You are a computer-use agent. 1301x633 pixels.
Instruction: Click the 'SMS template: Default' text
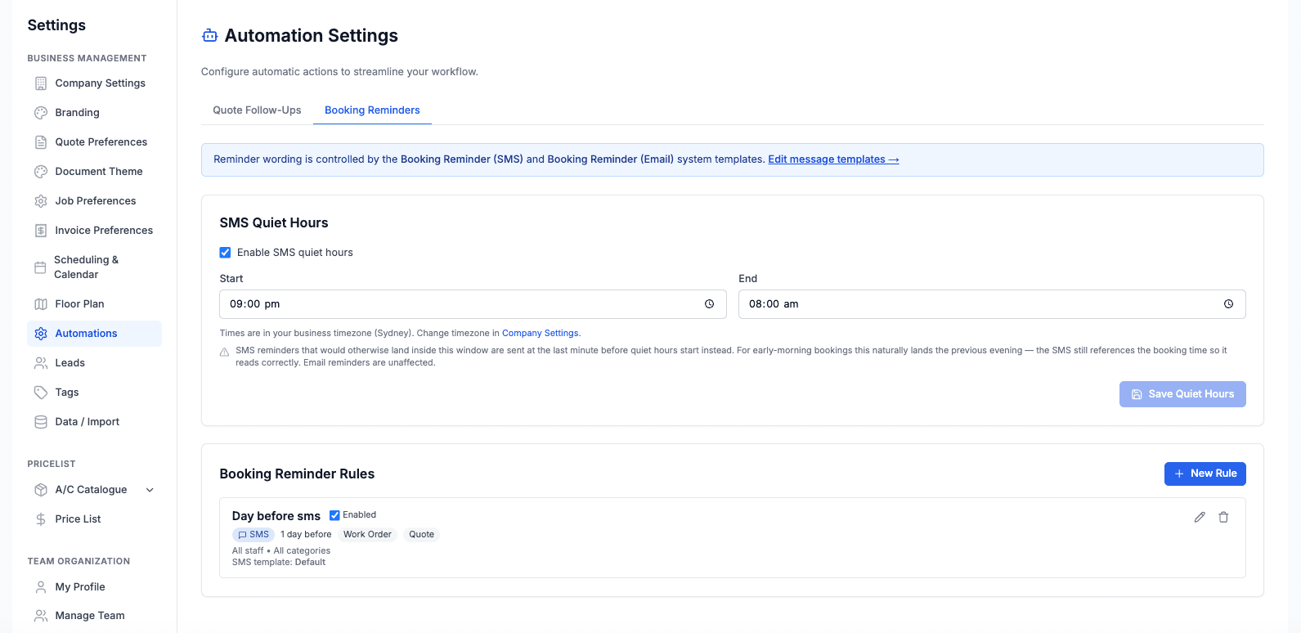279,563
